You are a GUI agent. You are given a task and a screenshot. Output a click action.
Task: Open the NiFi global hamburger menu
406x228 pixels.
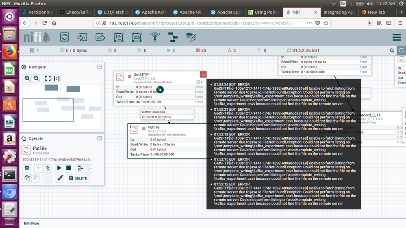(397, 37)
